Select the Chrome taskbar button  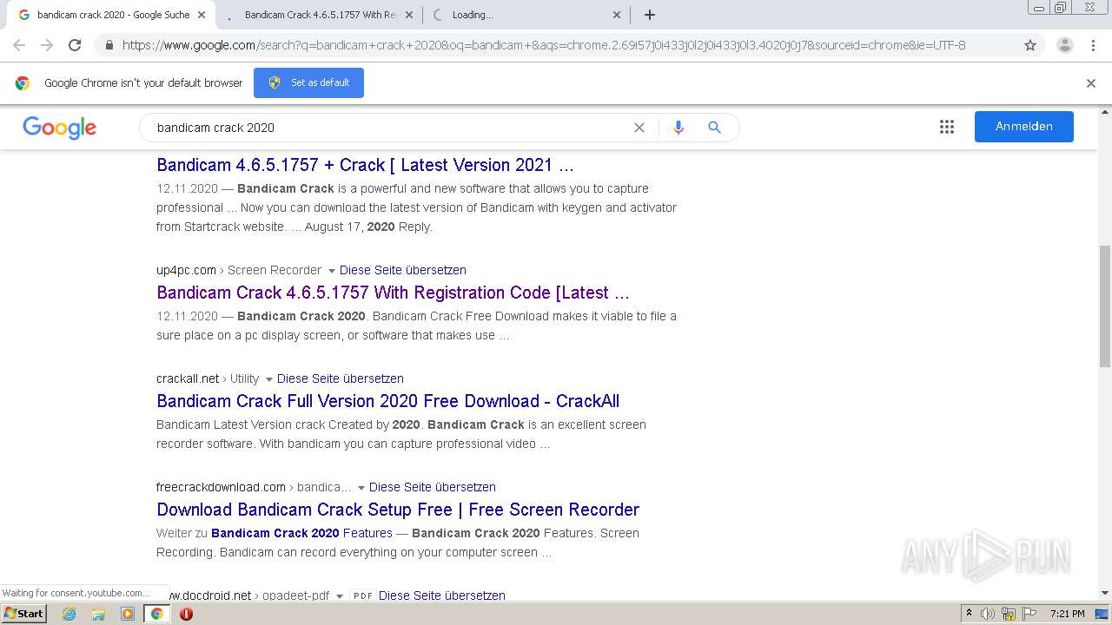156,614
